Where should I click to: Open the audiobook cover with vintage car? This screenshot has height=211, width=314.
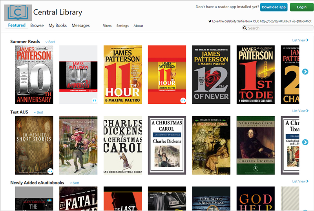pos(167,198)
